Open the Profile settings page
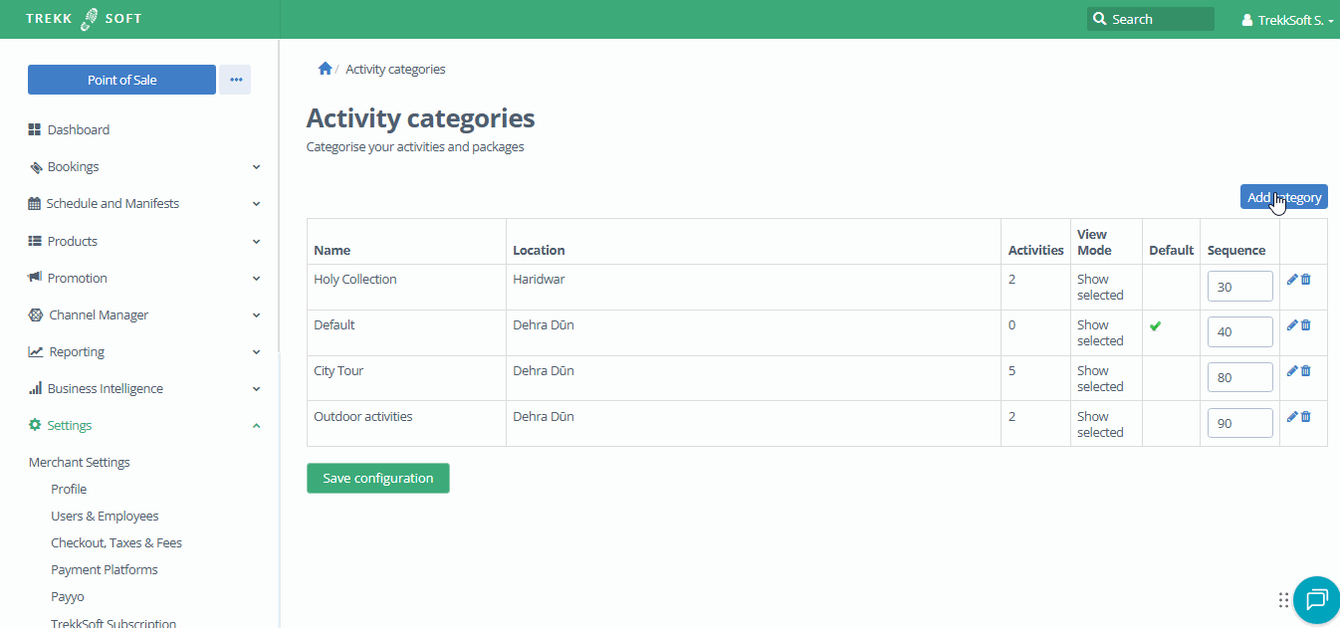The image size is (1340, 628). [68, 488]
